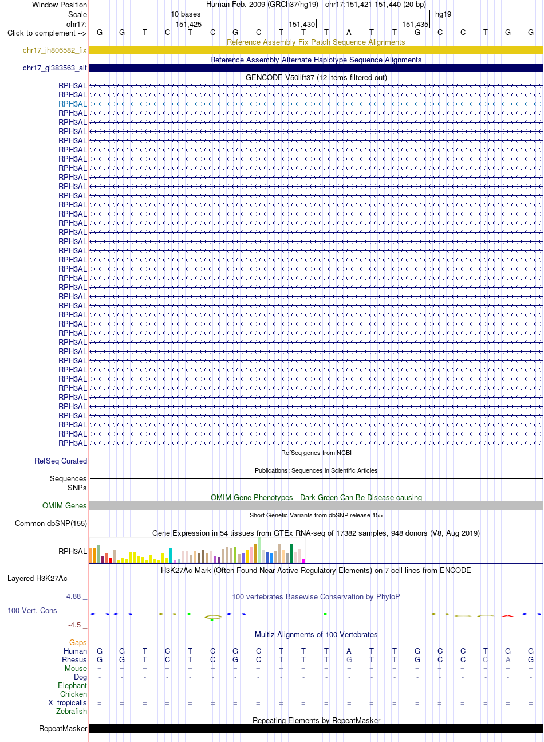Click the '10 bases' scale text

[x=186, y=14]
